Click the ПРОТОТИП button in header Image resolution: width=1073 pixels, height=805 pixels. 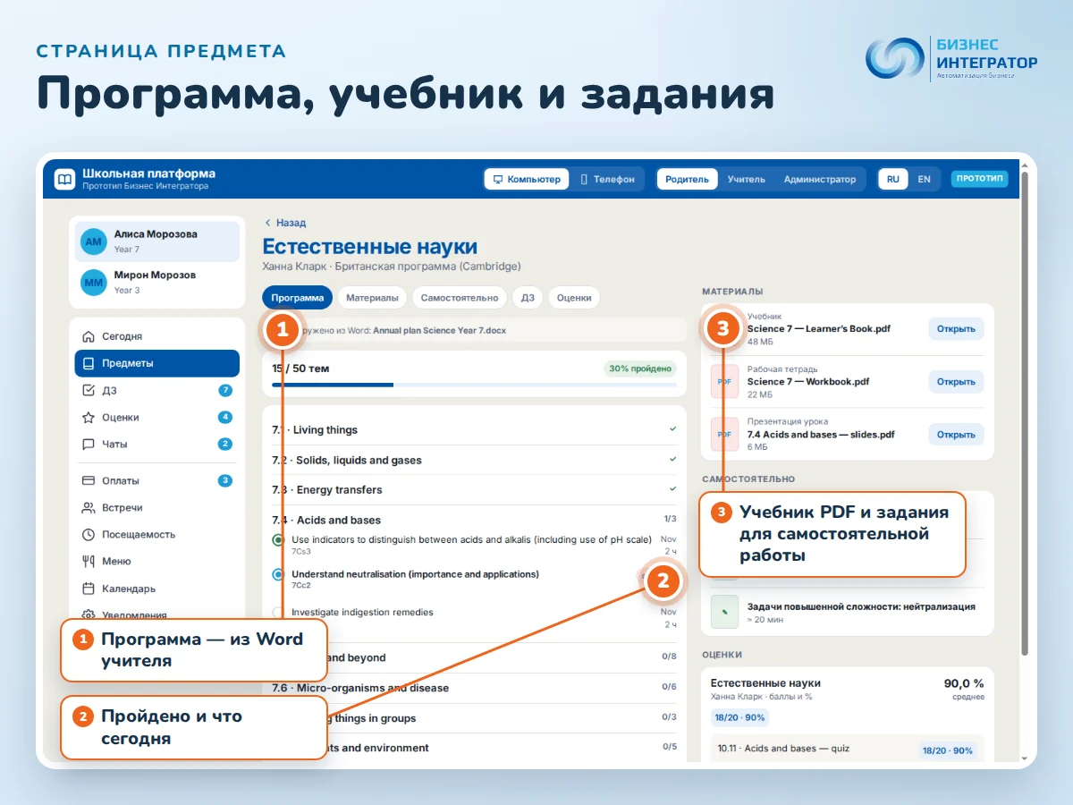[x=979, y=179]
